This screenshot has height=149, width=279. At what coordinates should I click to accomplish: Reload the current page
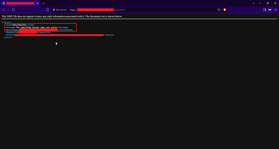(x=13, y=10)
